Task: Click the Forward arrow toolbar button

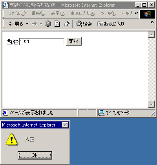Action: click(x=35, y=24)
